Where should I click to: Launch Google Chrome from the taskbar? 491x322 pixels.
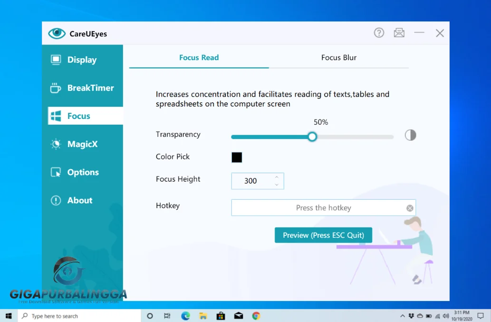pos(256,316)
